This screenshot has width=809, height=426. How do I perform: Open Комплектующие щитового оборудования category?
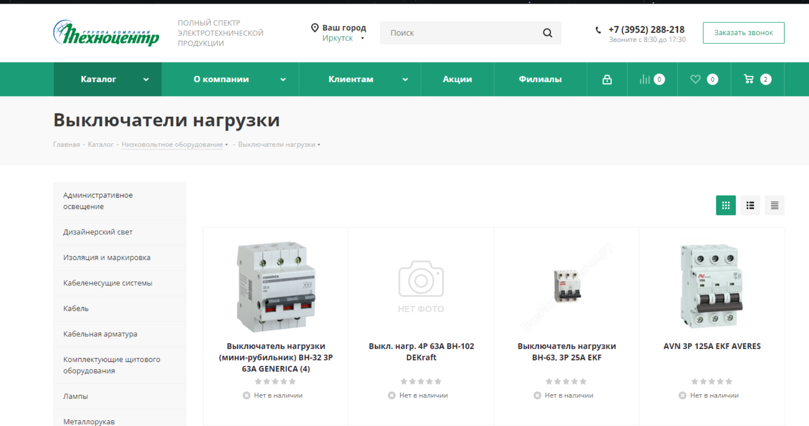coord(120,365)
